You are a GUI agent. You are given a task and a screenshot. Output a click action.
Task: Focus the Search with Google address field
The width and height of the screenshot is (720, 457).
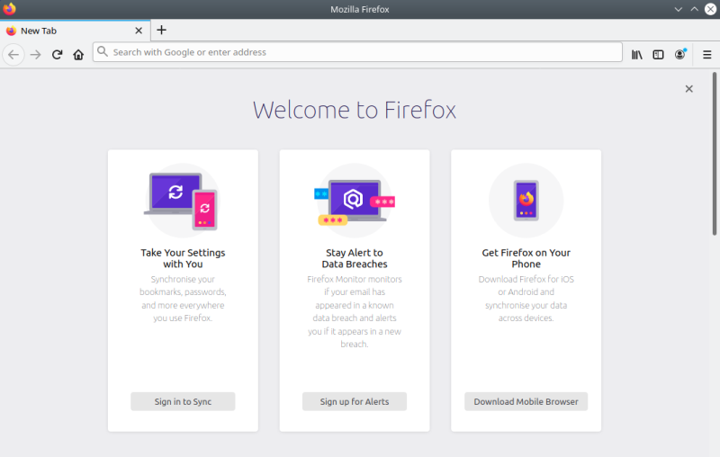(x=357, y=52)
